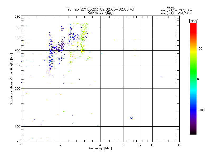Click the x-axis '16' tick label
Screen dimensions: 211x158
(x=179, y=145)
